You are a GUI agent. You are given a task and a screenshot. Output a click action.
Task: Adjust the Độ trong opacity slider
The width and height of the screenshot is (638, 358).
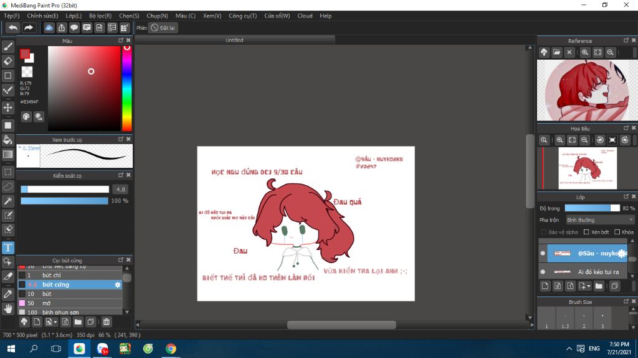coord(592,208)
